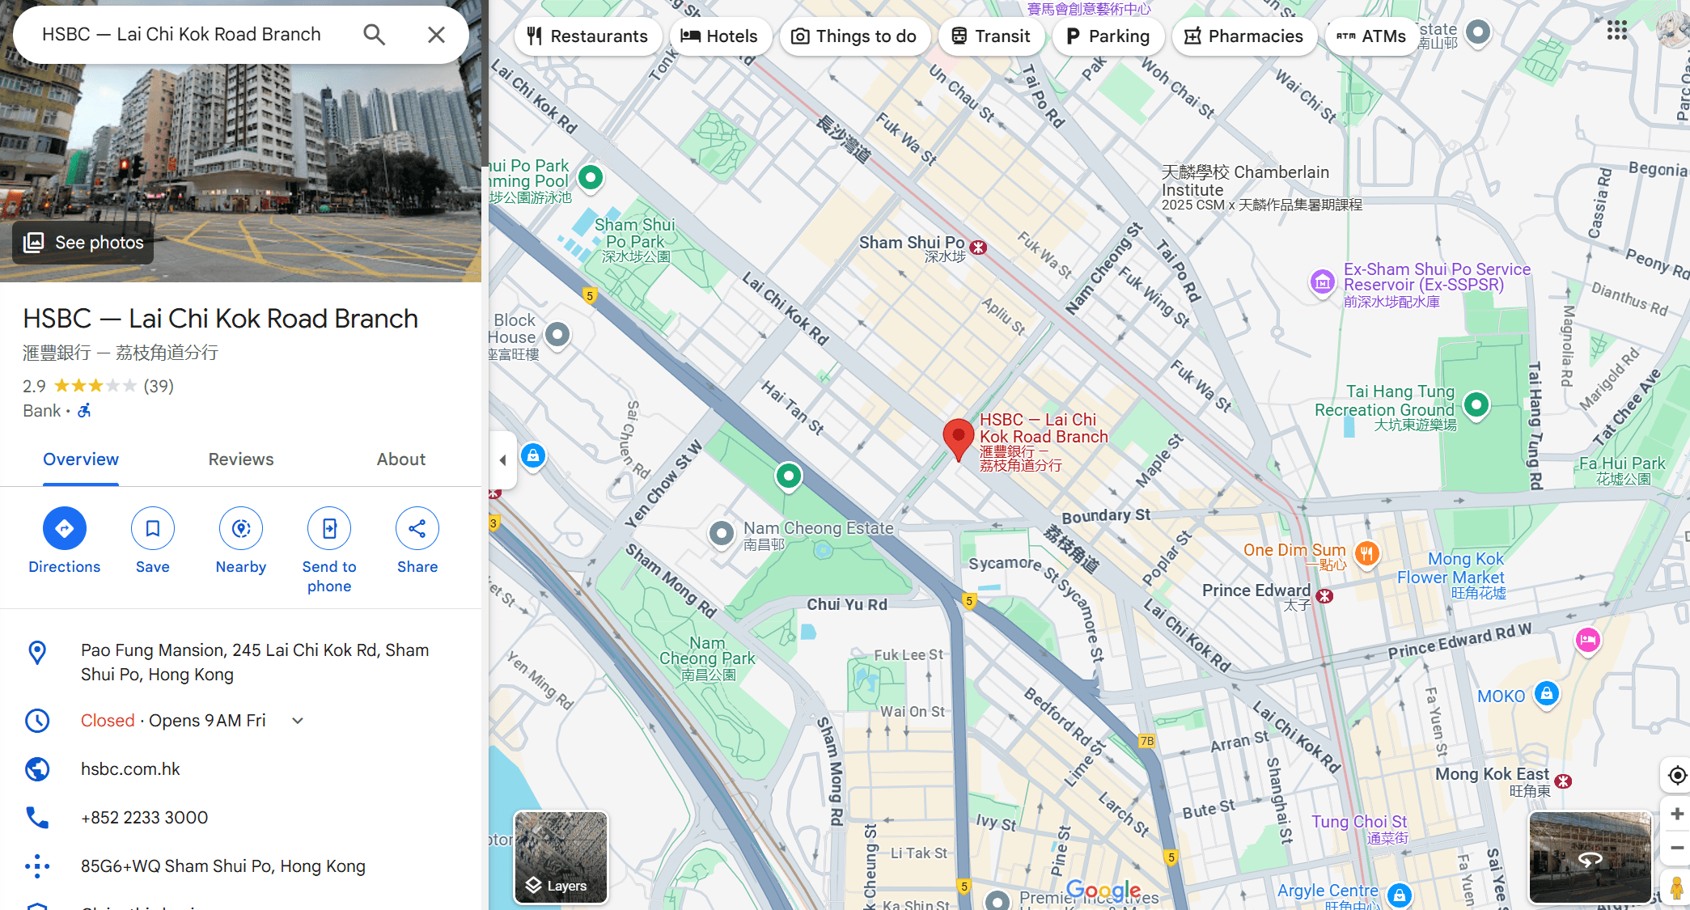The width and height of the screenshot is (1690, 910).
Task: Open the street view thumbnail preview
Action: (x=1589, y=857)
